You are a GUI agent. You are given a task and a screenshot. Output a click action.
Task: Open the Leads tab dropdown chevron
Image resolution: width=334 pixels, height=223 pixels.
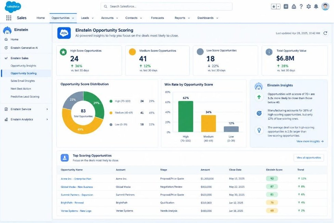tap(92, 18)
